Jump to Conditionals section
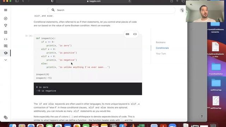 pos(162,48)
